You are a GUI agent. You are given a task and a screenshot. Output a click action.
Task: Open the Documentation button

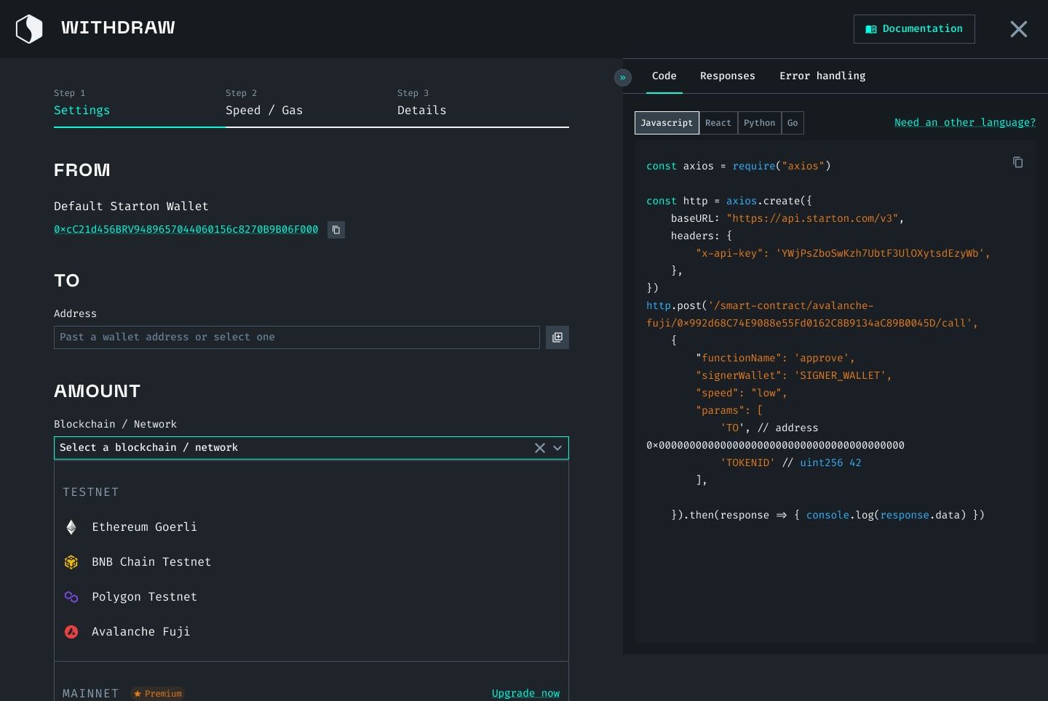pyautogui.click(x=914, y=29)
